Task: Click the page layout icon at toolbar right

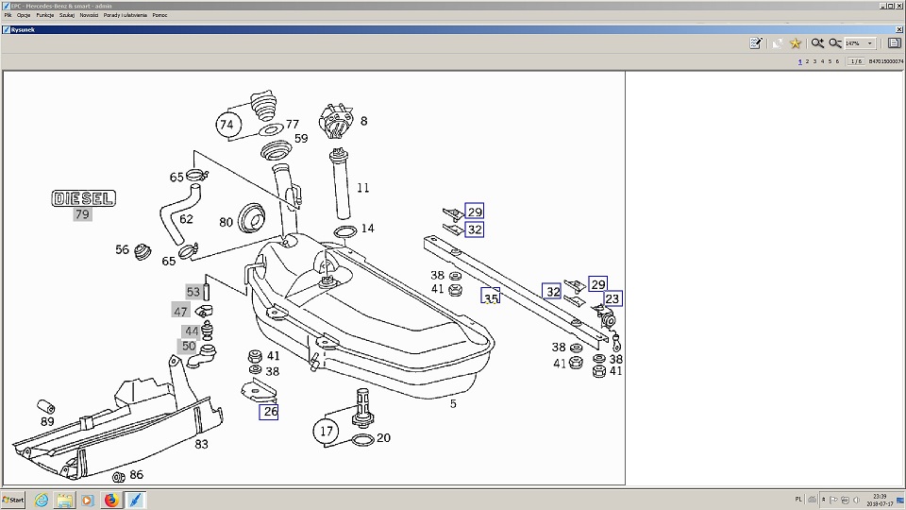Action: (894, 43)
